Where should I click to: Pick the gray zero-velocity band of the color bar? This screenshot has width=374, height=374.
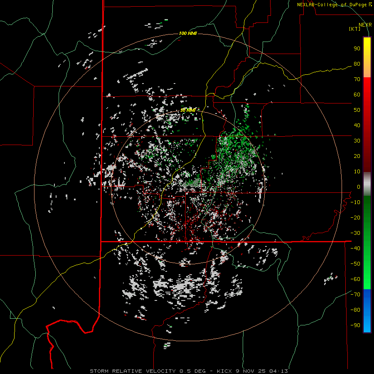pyautogui.click(x=367, y=184)
